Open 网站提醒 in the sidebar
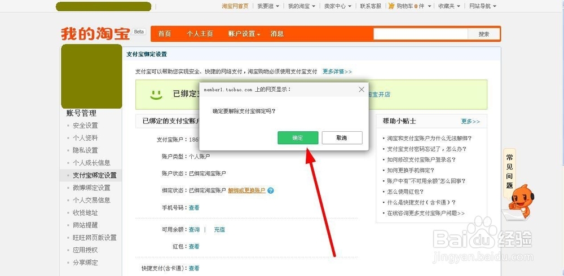Image resolution: width=564 pixels, height=276 pixels. click(85, 225)
